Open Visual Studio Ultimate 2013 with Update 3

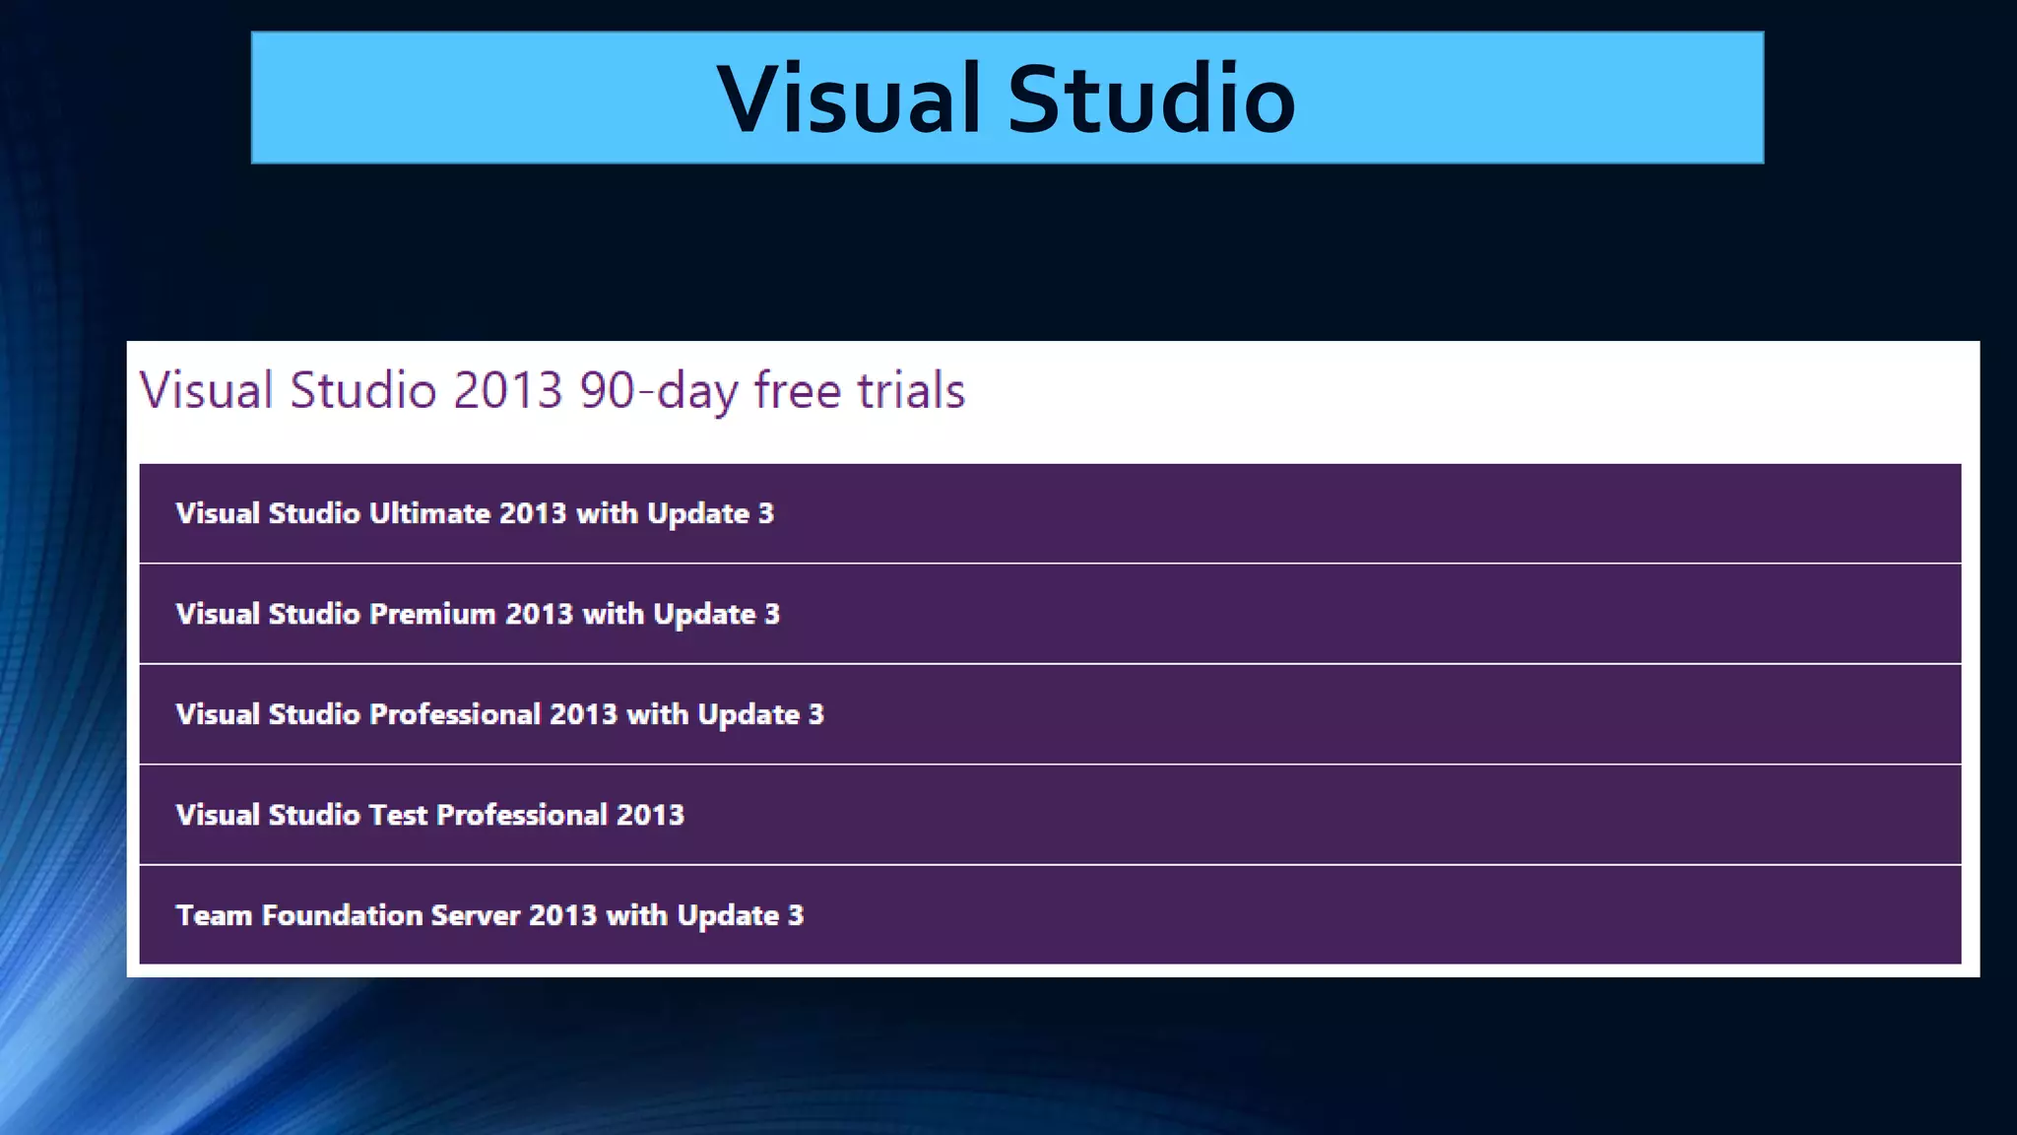1050,513
